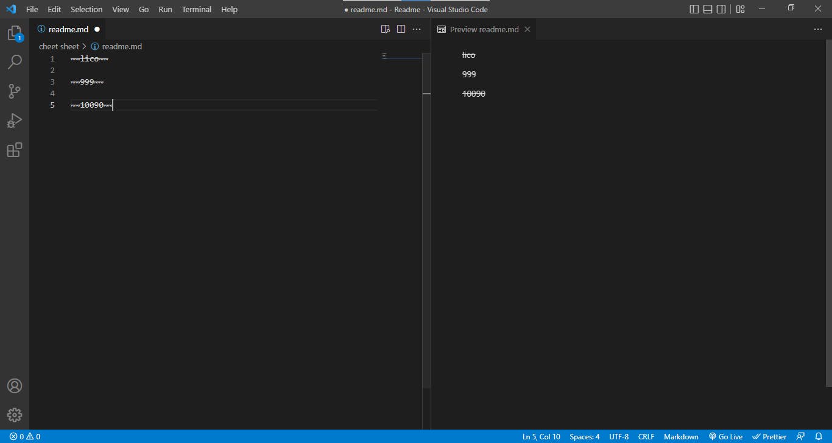Open notifications bell icon
This screenshot has width=832, height=443.
coord(819,436)
